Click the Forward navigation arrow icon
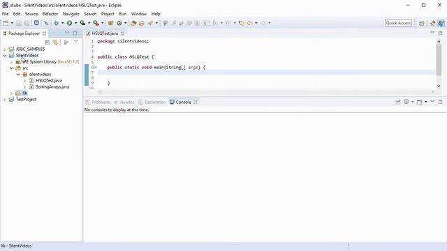This screenshot has height=251, width=447. [263, 23]
